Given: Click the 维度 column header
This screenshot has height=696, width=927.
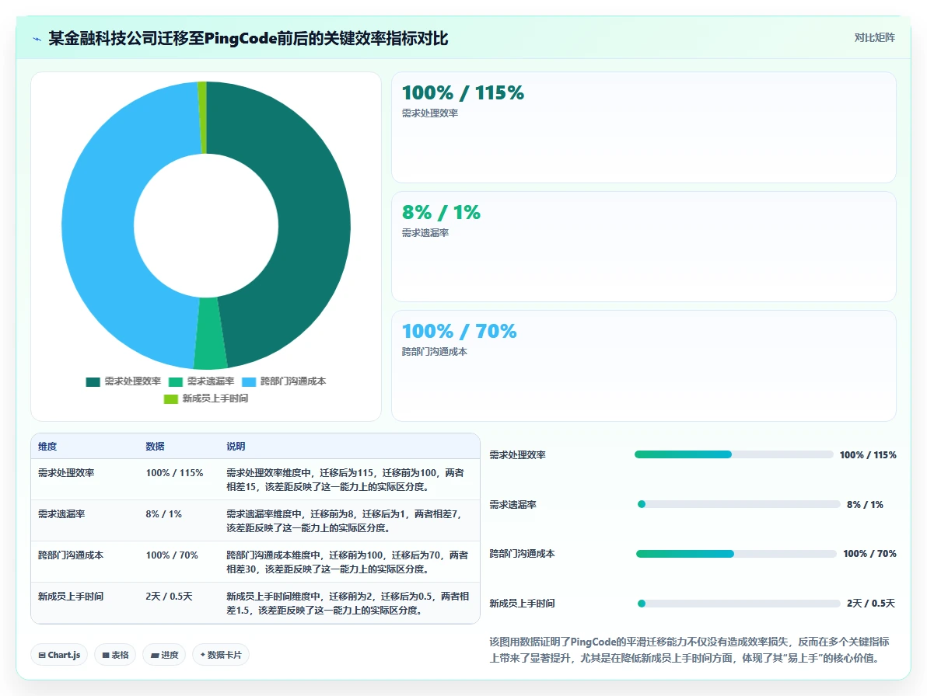Looking at the screenshot, I should [x=47, y=447].
